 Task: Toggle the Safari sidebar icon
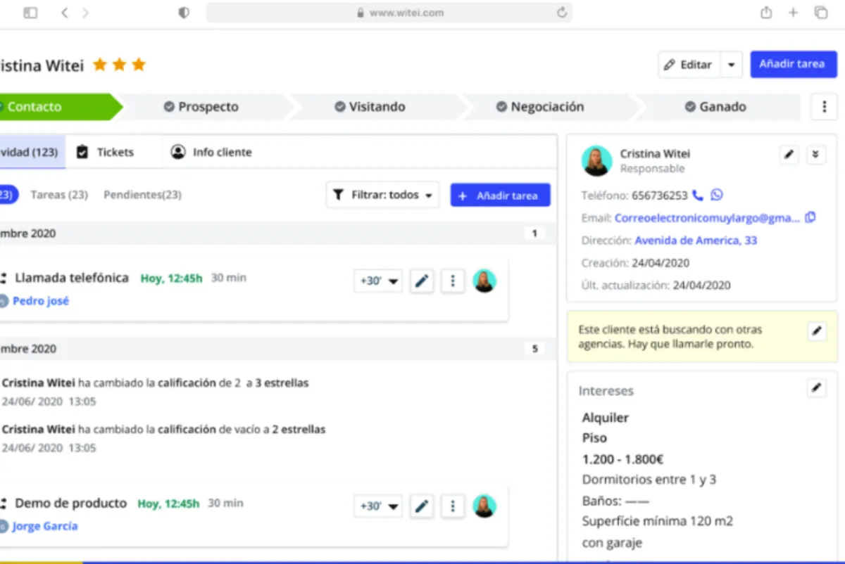pyautogui.click(x=30, y=13)
